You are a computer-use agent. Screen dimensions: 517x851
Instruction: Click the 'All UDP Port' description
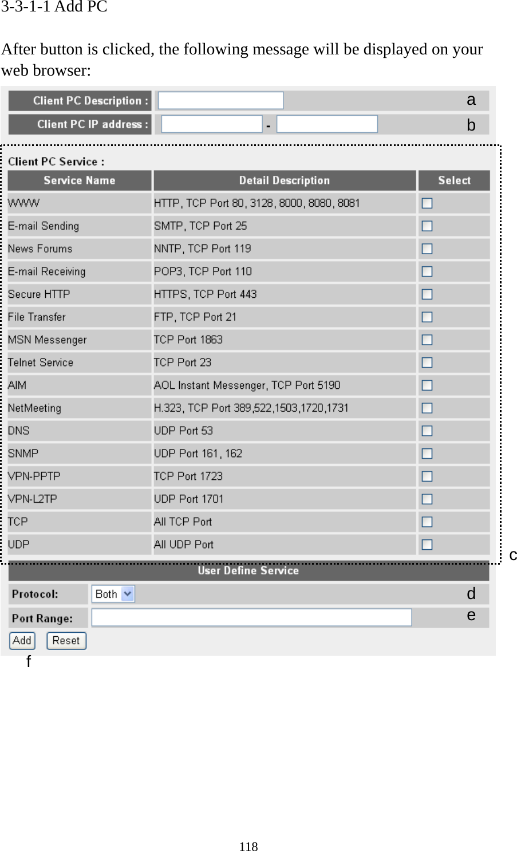pos(184,545)
